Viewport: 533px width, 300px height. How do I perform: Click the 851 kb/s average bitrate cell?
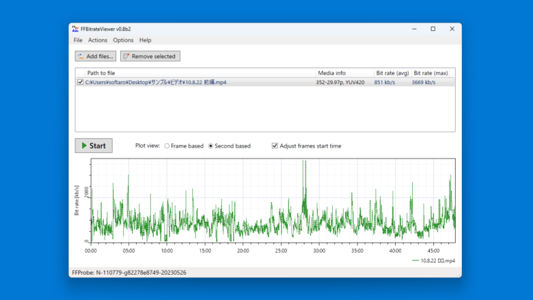click(x=385, y=82)
